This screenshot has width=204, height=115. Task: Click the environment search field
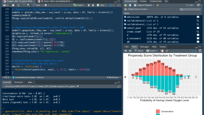[x=190, y=9]
